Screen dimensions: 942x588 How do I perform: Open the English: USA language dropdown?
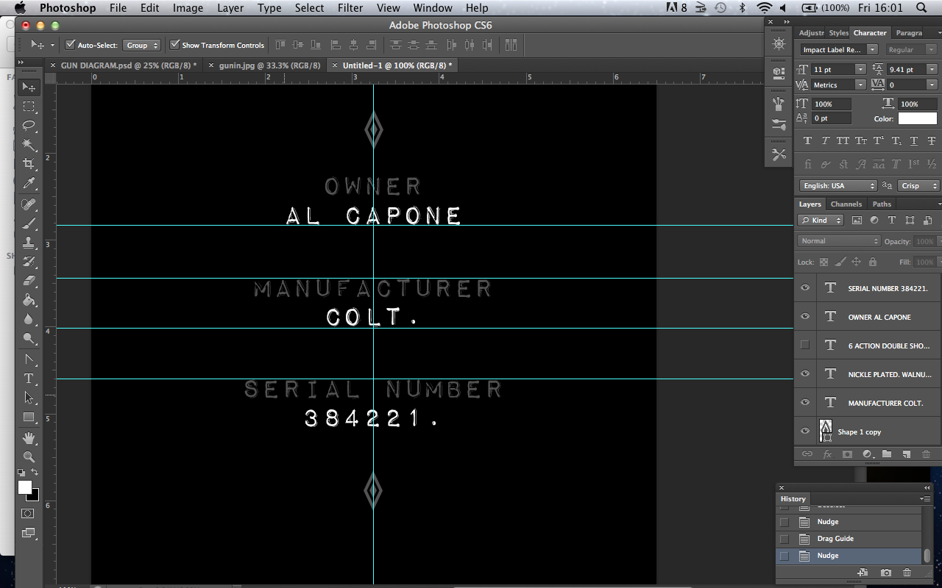pyautogui.click(x=838, y=186)
